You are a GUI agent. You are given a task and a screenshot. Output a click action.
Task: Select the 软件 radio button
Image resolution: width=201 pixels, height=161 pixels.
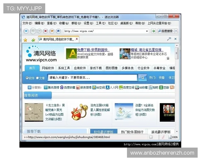pyautogui.click(x=27, y=78)
